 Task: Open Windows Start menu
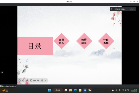point(49,90)
